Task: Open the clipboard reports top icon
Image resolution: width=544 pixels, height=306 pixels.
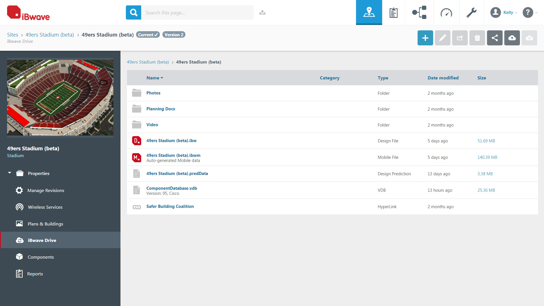Action: click(x=393, y=12)
